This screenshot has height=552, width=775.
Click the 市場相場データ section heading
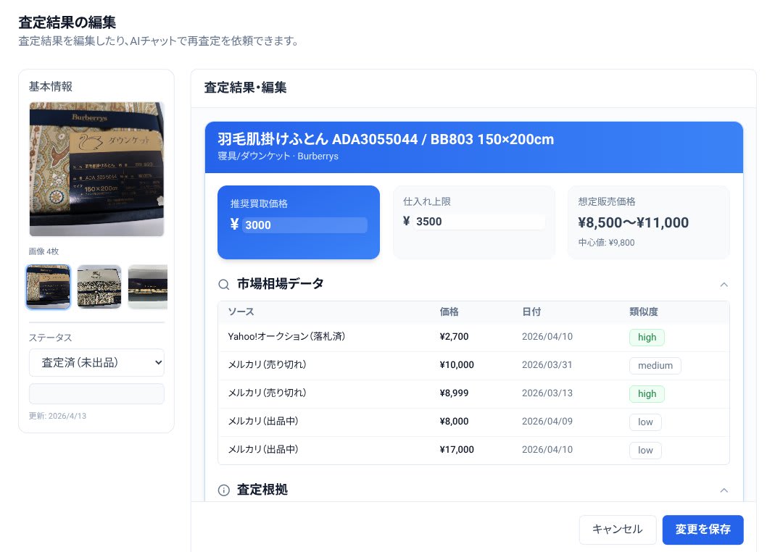click(x=281, y=284)
